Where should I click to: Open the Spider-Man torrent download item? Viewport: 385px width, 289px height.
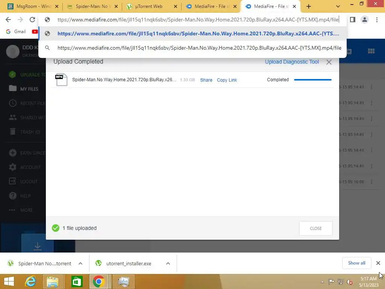coord(39,263)
